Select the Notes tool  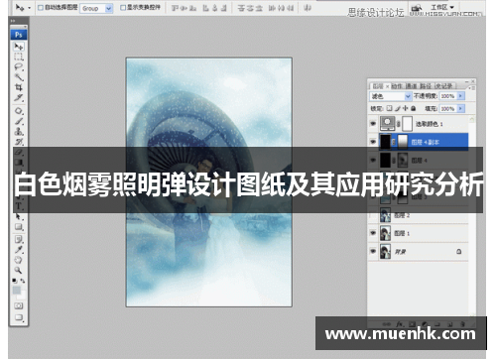[19, 239]
